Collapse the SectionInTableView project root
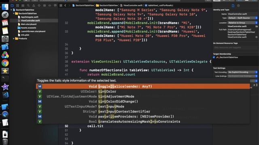Screen dimensions: 259x145 pos(11,10)
